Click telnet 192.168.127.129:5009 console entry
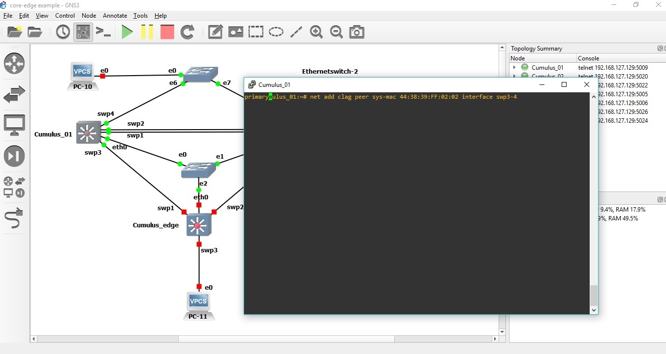The width and height of the screenshot is (666, 354). pos(613,67)
